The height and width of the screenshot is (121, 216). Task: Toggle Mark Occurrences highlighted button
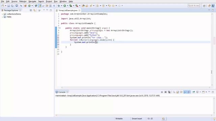pos(40,6)
